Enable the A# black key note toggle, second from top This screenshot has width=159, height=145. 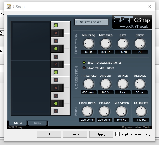pos(56,33)
